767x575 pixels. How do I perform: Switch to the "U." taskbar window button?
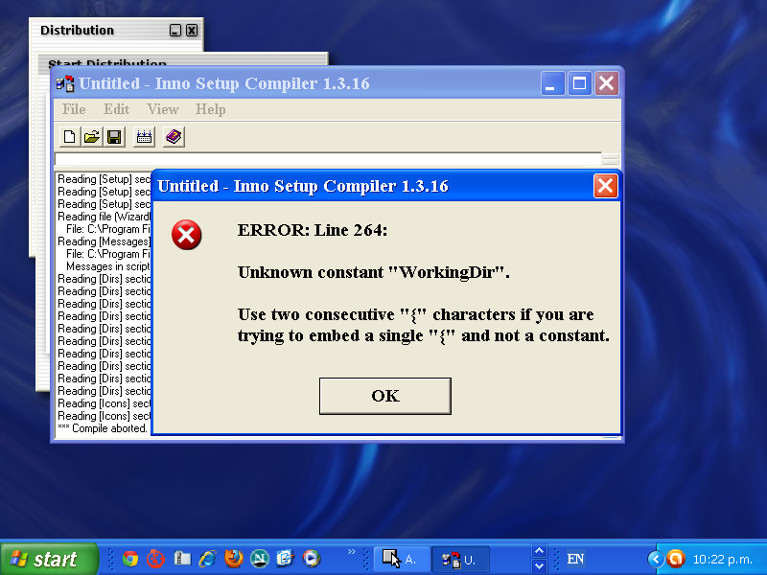tap(460, 560)
